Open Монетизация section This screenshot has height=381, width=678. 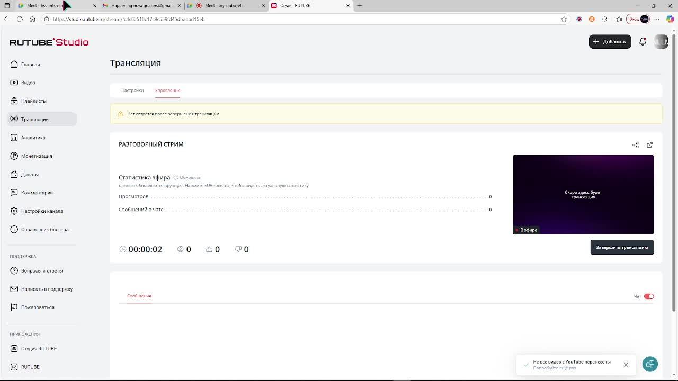pos(31,156)
